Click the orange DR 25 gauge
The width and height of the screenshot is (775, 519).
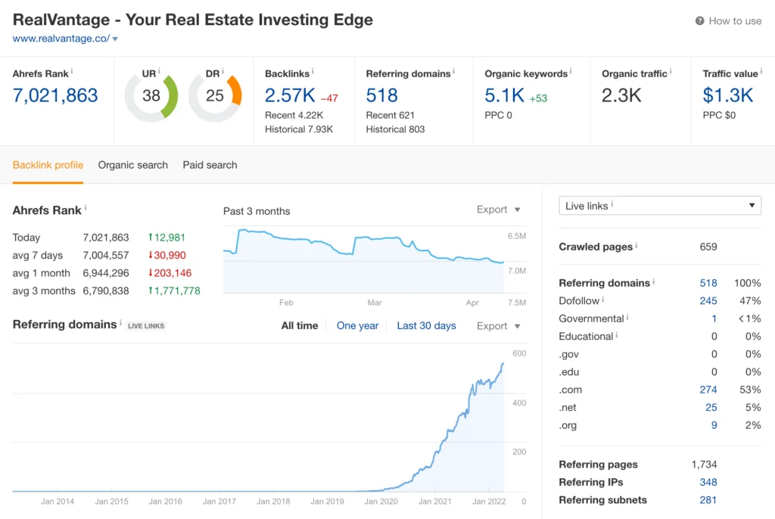(x=215, y=95)
